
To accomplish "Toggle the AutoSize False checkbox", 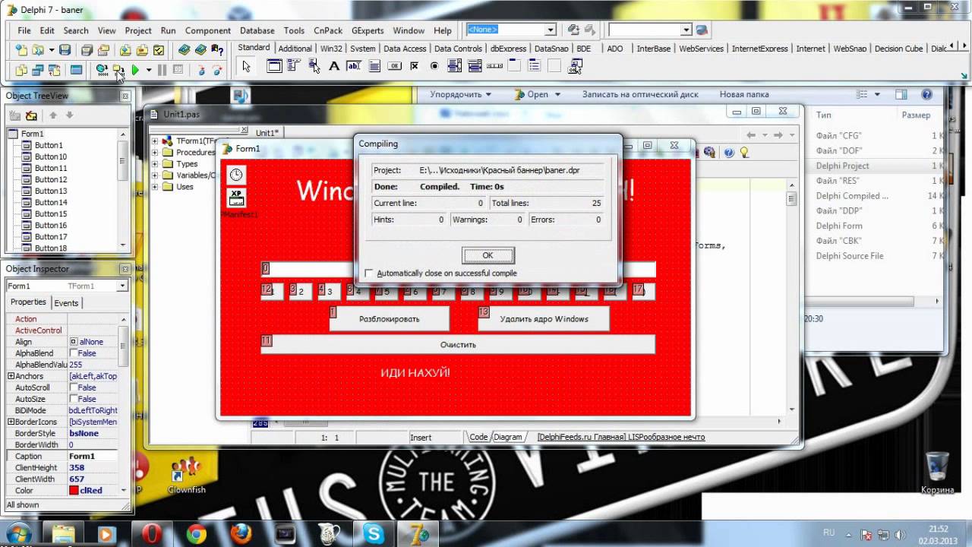I will (73, 399).
